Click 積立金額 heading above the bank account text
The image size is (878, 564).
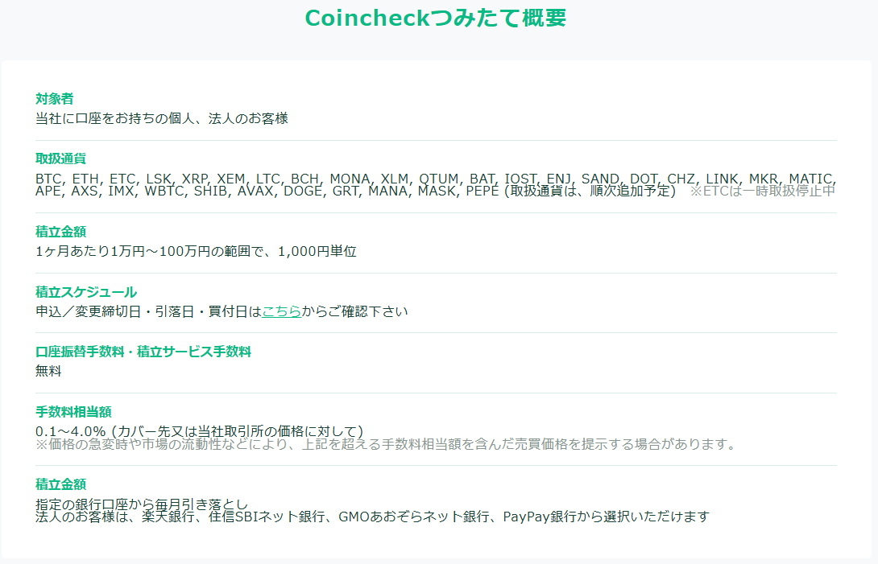(x=60, y=484)
